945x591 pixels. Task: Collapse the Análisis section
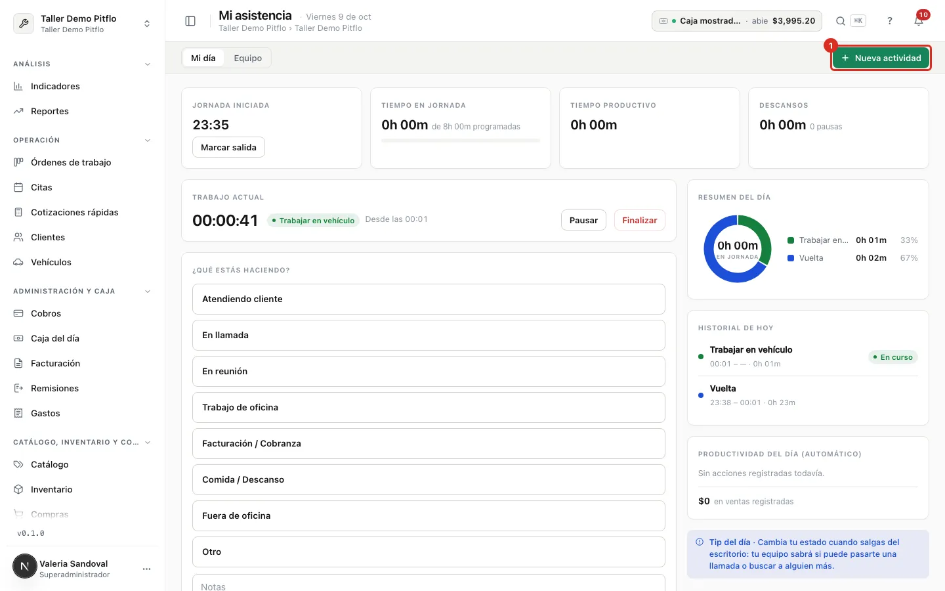pyautogui.click(x=148, y=64)
